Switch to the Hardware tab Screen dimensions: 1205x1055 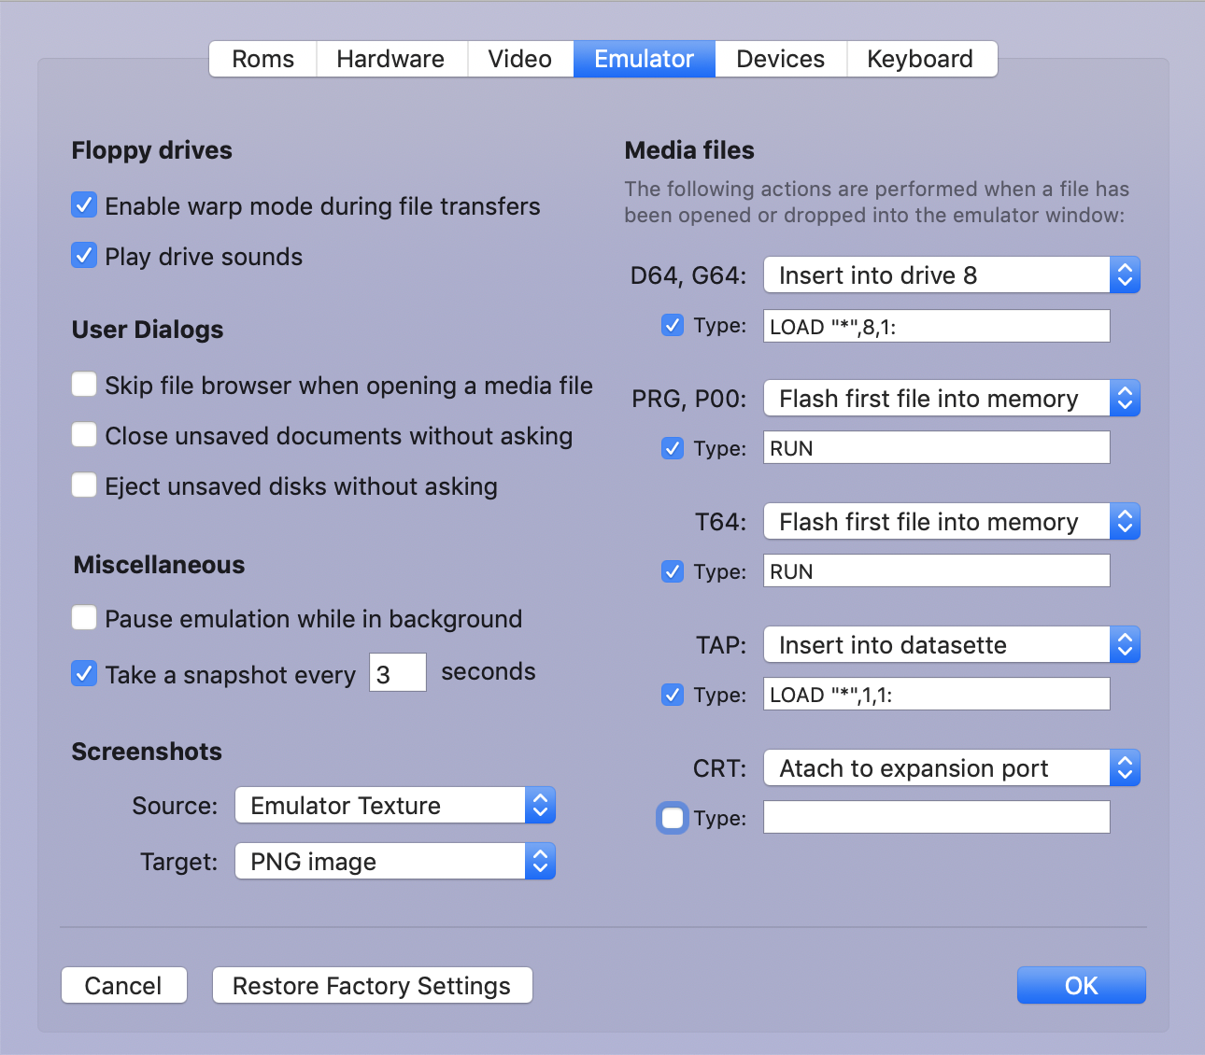point(390,58)
